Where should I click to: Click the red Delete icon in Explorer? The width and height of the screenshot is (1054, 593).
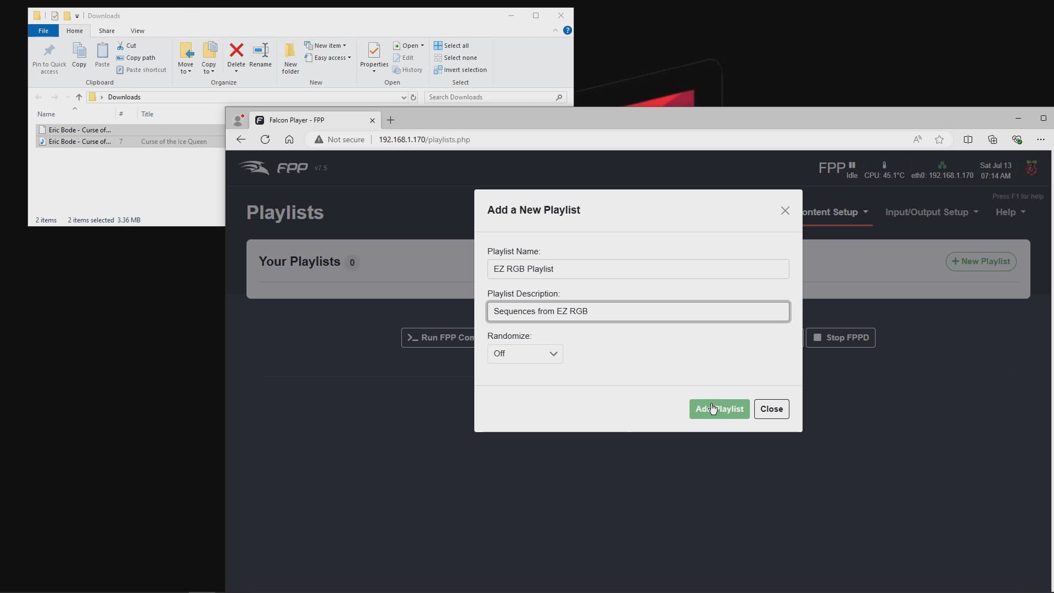point(236,51)
